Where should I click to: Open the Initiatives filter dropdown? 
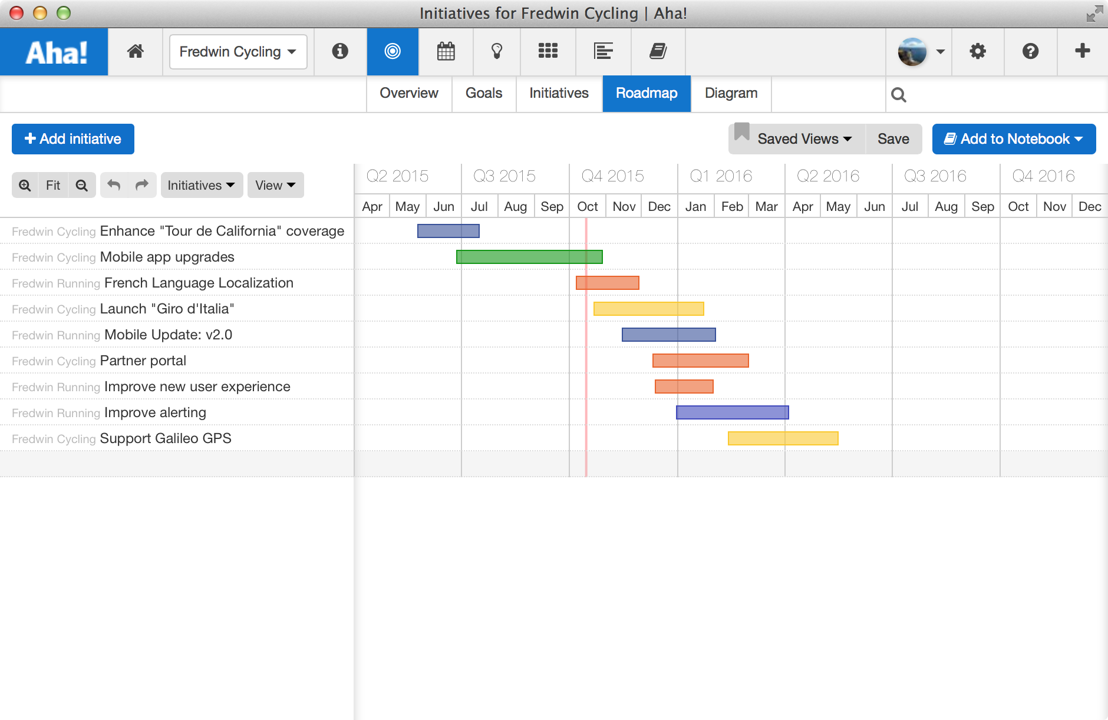(x=202, y=186)
